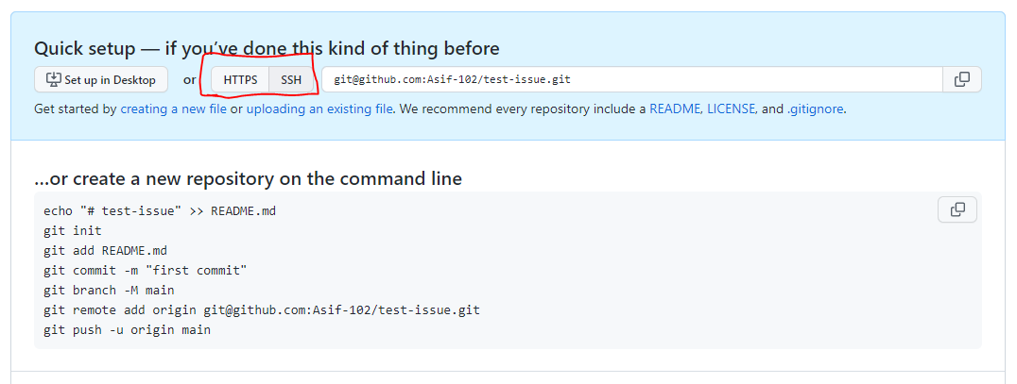Click the git remote add origin line
Image resolution: width=1017 pixels, height=384 pixels.
(262, 310)
